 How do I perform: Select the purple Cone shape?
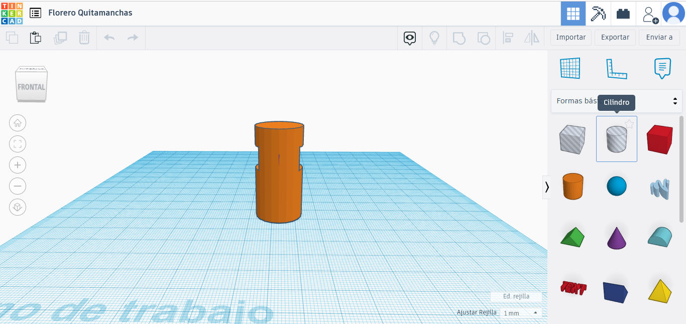pyautogui.click(x=617, y=238)
